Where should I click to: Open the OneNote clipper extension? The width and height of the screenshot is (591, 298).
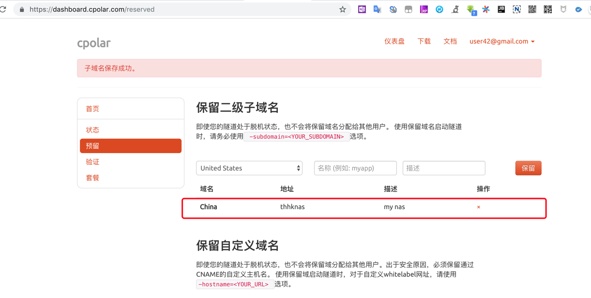click(362, 9)
